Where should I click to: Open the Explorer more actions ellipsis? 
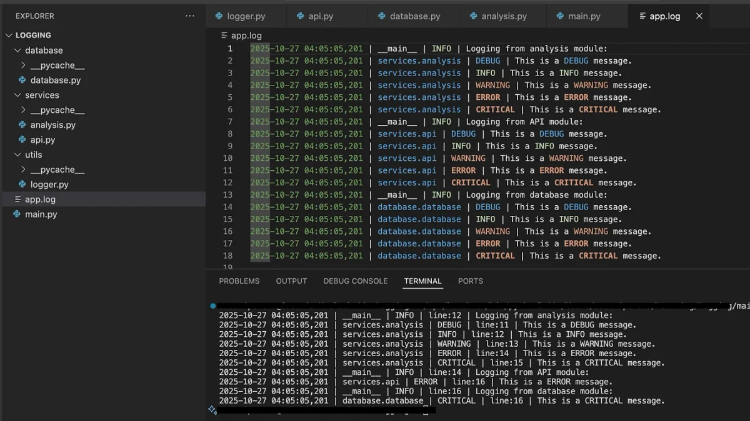coord(190,16)
